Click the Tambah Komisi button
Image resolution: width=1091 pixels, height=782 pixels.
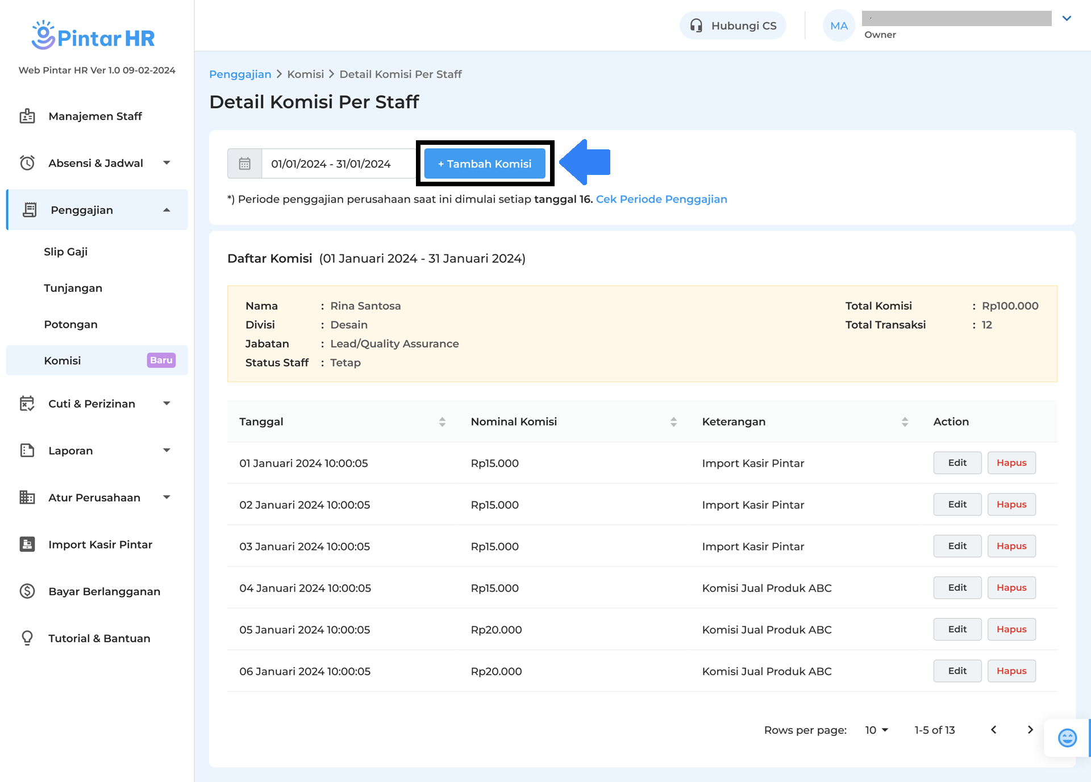coord(485,164)
